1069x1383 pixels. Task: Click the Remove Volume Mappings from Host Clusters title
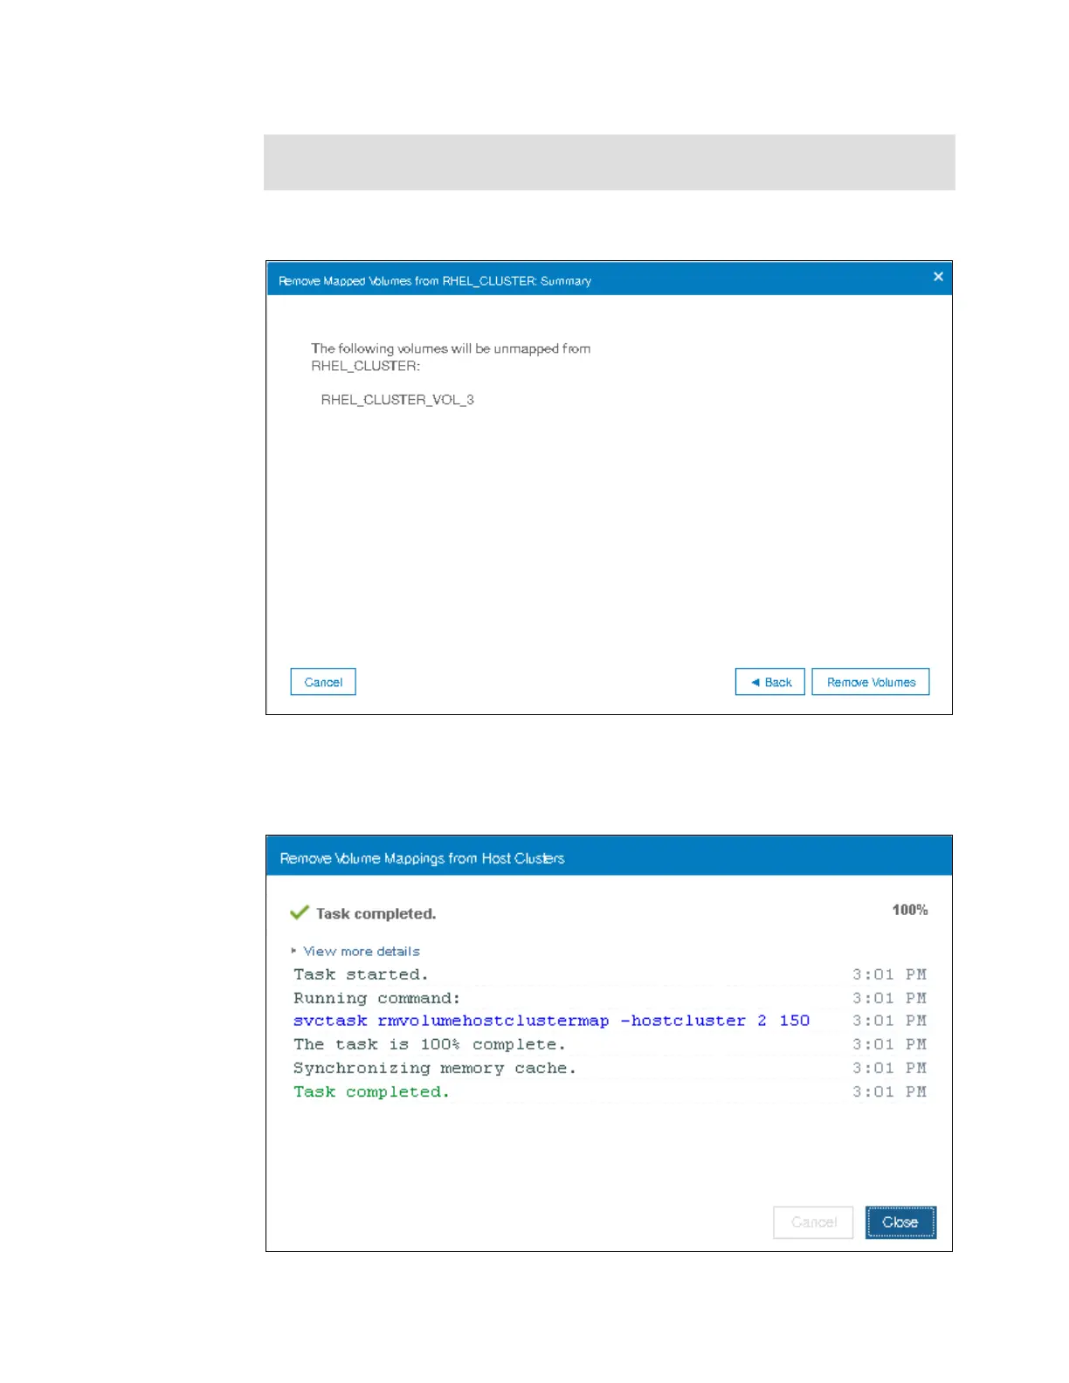(422, 858)
